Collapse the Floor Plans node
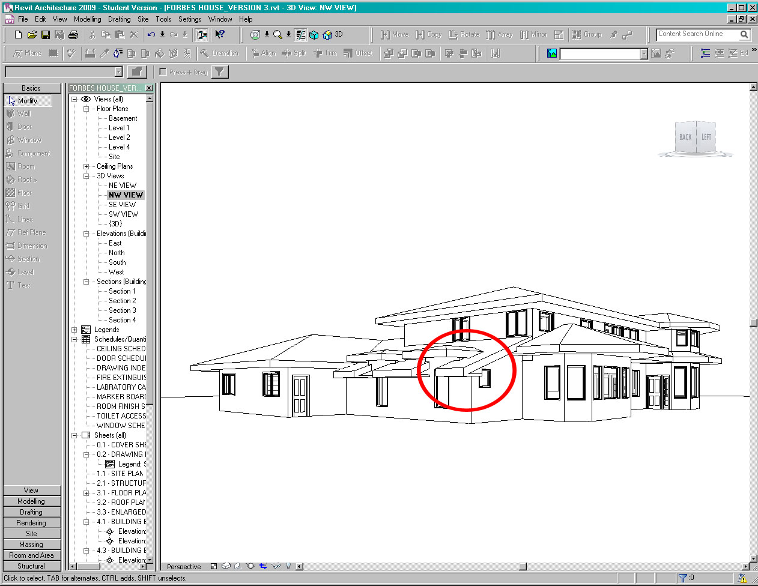The image size is (758, 586). tap(86, 109)
